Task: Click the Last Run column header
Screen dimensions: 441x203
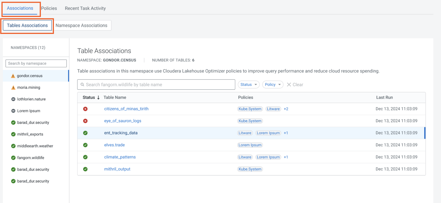Action: (x=385, y=97)
